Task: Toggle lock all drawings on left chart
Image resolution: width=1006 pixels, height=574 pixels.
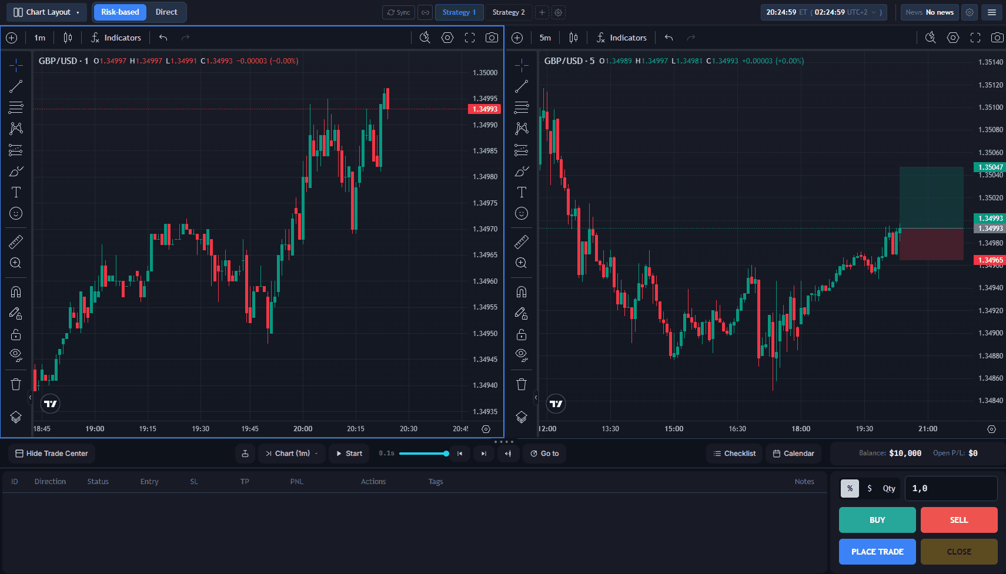Action: (x=16, y=334)
